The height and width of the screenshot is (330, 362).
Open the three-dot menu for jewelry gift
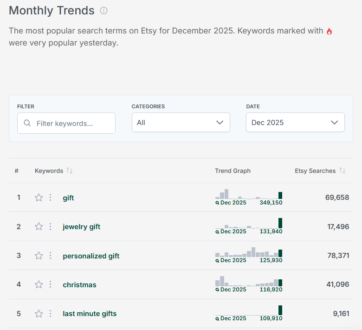(x=50, y=226)
